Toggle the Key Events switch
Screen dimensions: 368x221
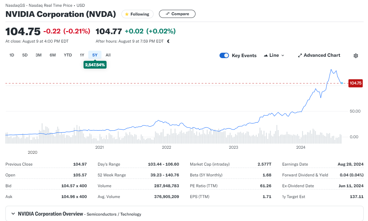point(224,55)
